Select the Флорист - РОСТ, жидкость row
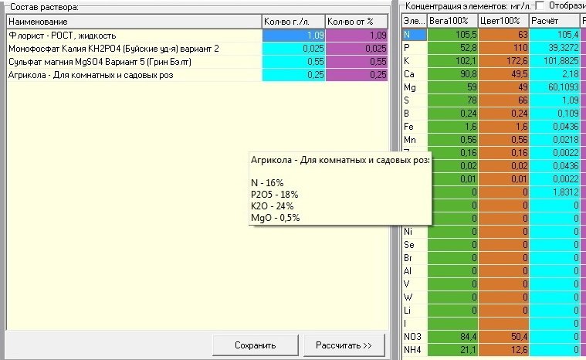Image resolution: width=586 pixels, height=360 pixels. tap(198, 36)
